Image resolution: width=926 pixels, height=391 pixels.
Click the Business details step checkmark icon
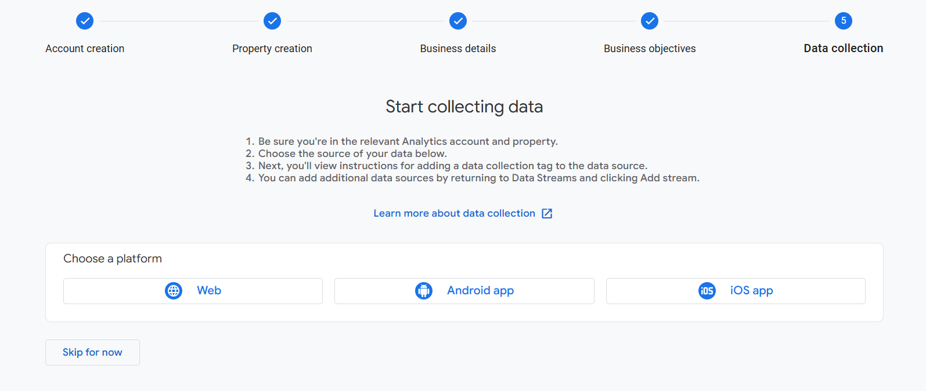click(458, 21)
